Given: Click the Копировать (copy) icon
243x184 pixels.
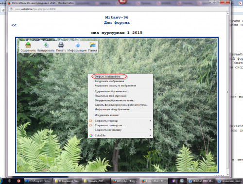Looking at the screenshot, I should click(x=46, y=45).
